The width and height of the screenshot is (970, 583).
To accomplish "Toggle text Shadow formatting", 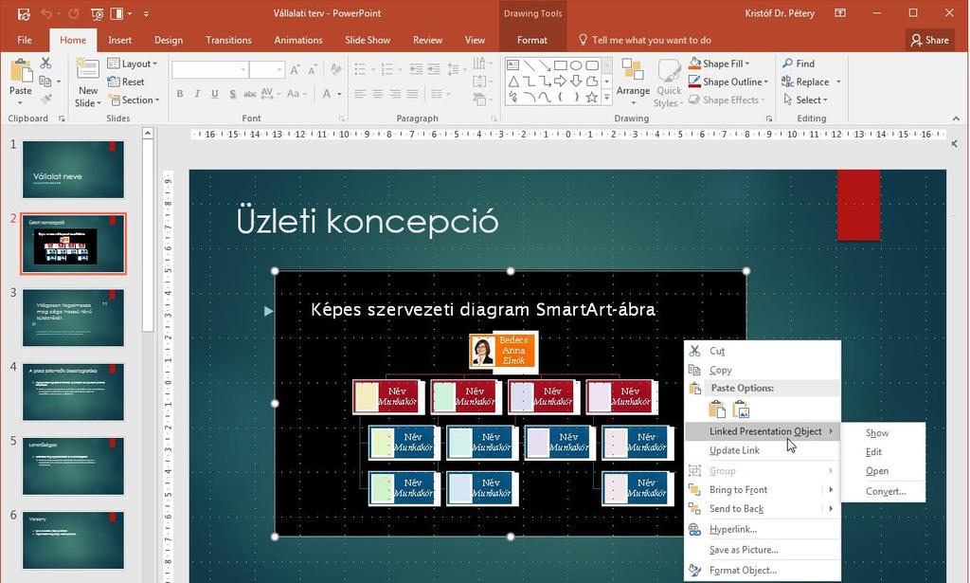I will 232,94.
